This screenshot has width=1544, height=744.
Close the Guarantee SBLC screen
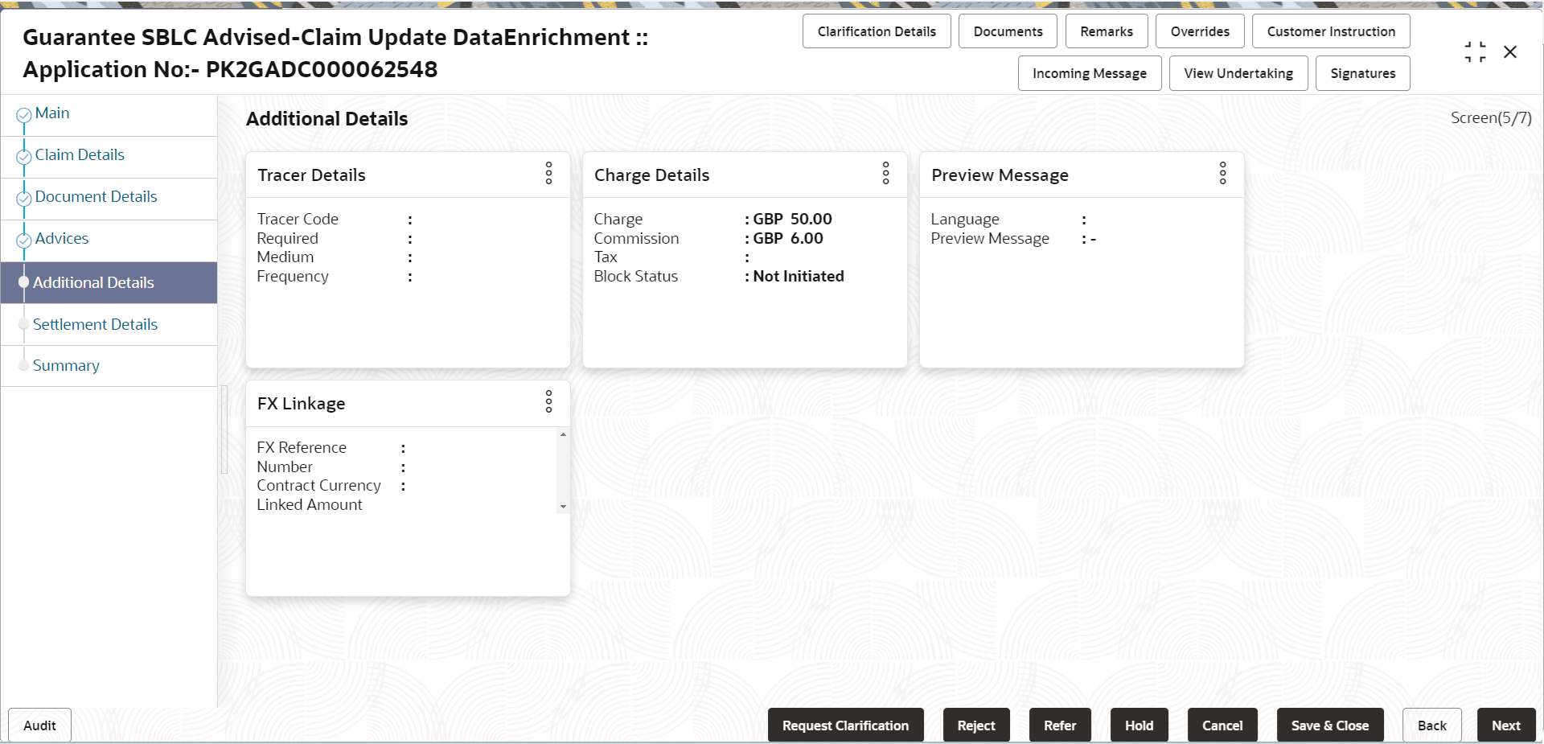pos(1510,52)
